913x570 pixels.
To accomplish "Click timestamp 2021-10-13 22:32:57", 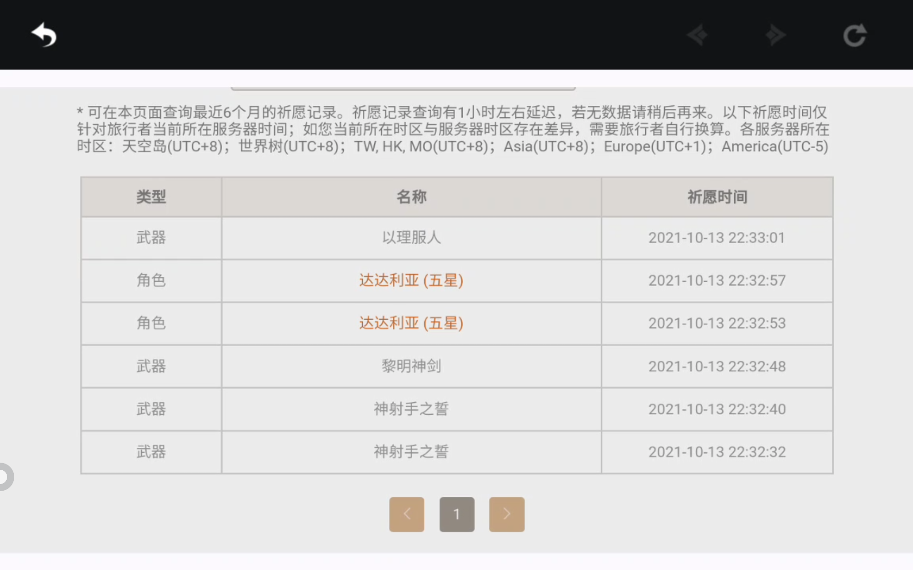I will (717, 280).
